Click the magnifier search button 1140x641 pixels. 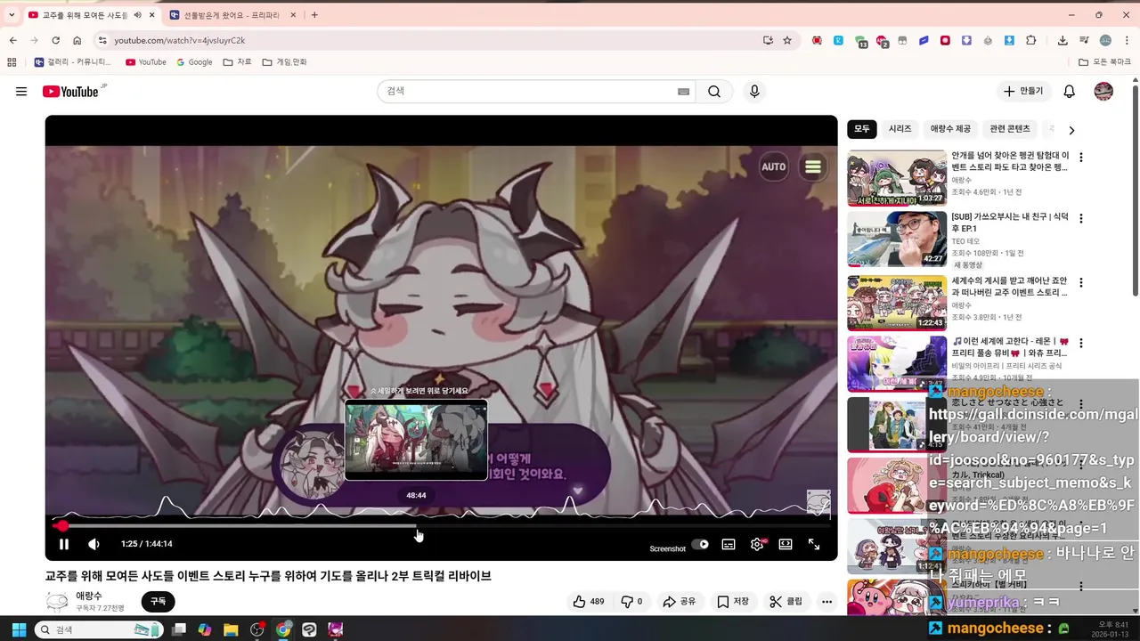[x=714, y=92]
